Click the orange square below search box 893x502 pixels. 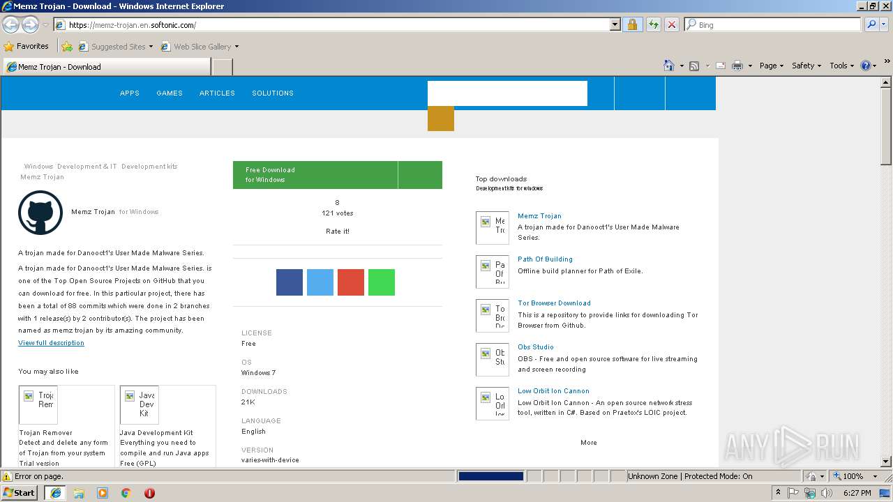pos(441,119)
